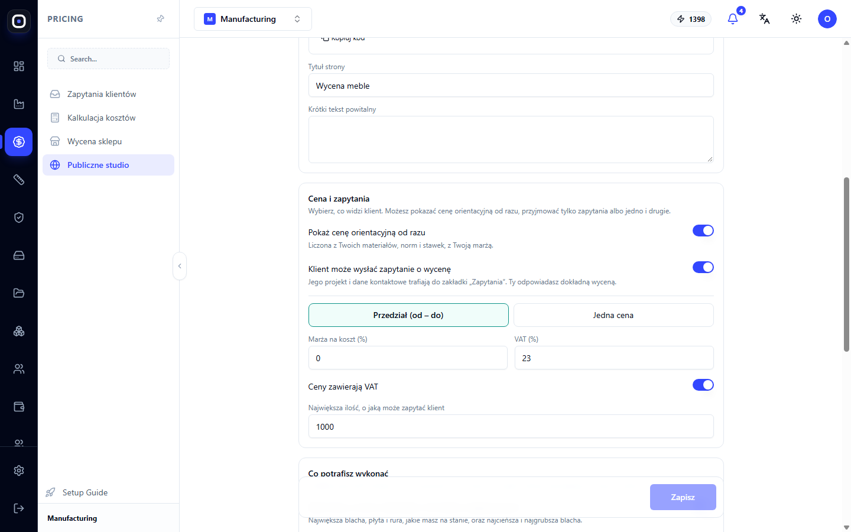Viewport: 851px width, 532px height.
Task: Pin the Pricing panel with pin icon
Action: pos(160,19)
